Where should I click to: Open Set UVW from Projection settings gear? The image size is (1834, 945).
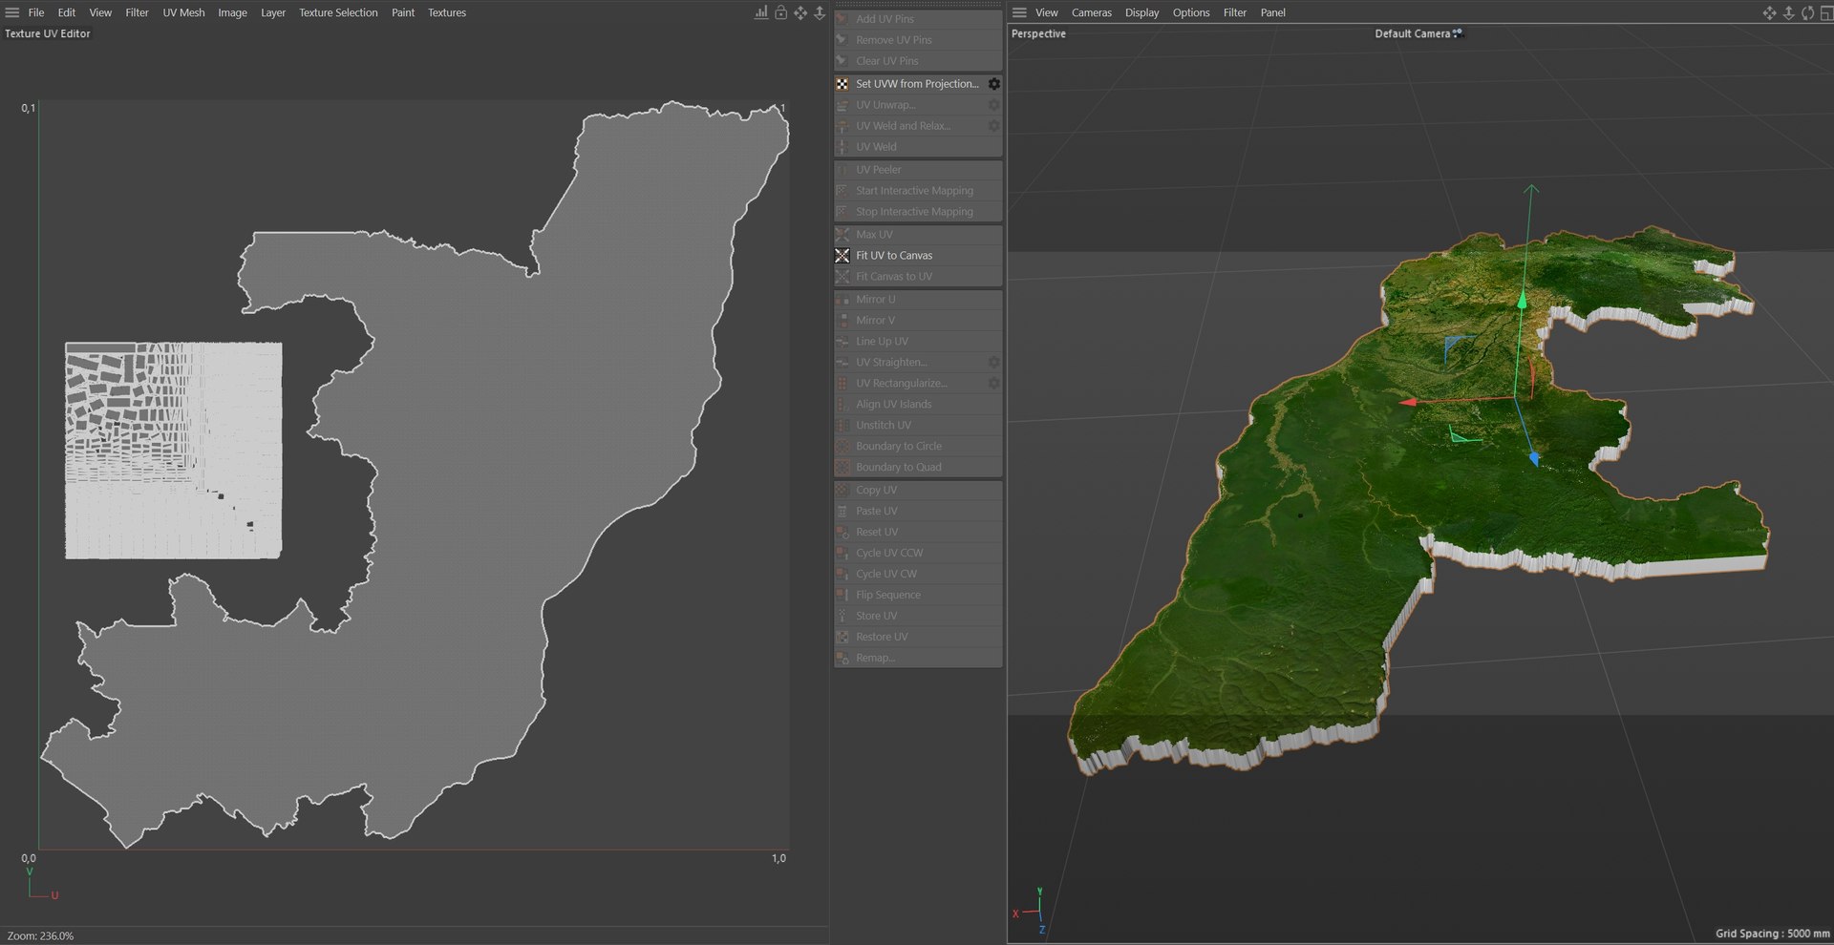pyautogui.click(x=993, y=84)
